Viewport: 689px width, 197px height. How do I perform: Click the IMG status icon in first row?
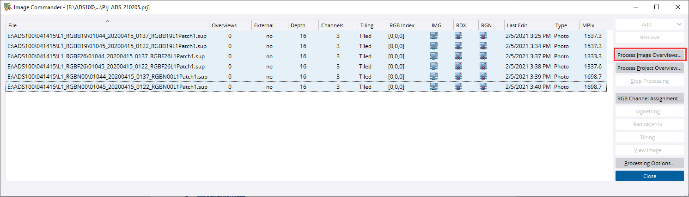[434, 36]
